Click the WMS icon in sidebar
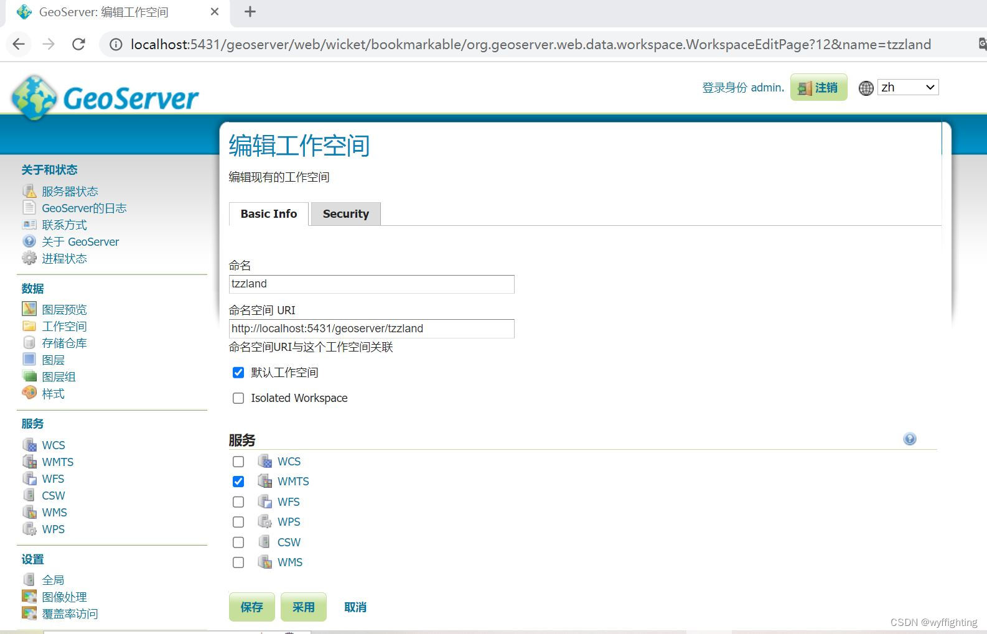 (x=29, y=511)
